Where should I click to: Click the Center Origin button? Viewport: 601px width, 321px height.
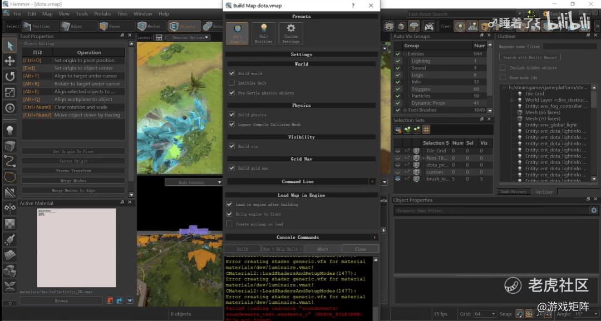click(73, 161)
